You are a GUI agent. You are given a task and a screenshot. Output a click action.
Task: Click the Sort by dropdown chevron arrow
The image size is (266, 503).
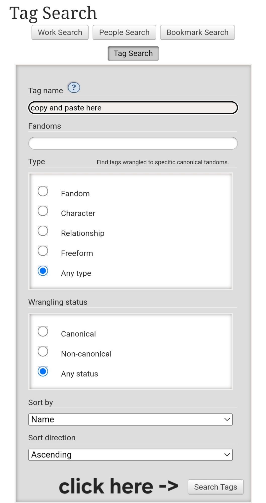tap(227, 420)
